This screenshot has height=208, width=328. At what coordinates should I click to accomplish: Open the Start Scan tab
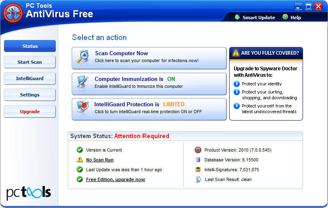pos(30,62)
